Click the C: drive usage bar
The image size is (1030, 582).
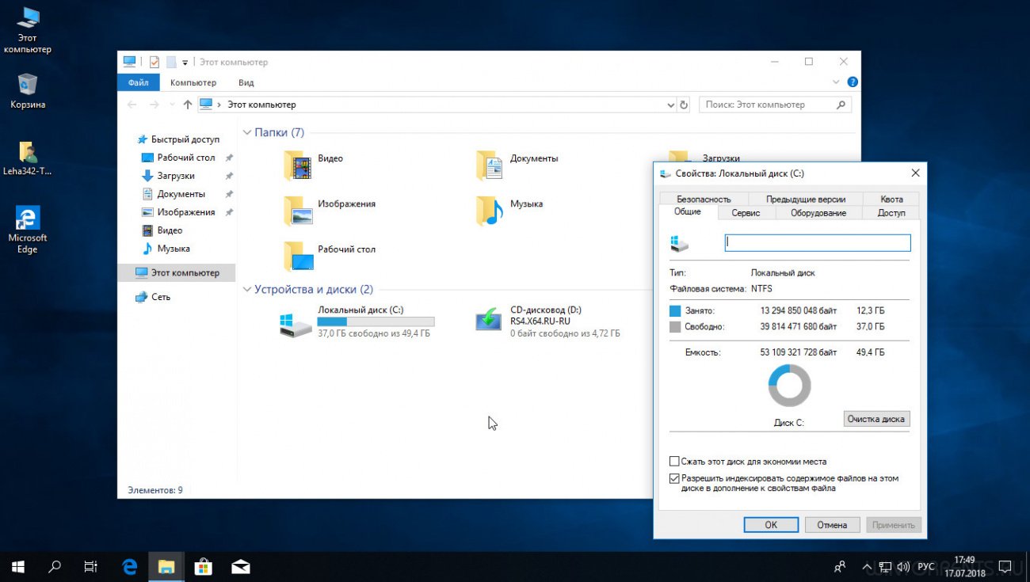(376, 321)
